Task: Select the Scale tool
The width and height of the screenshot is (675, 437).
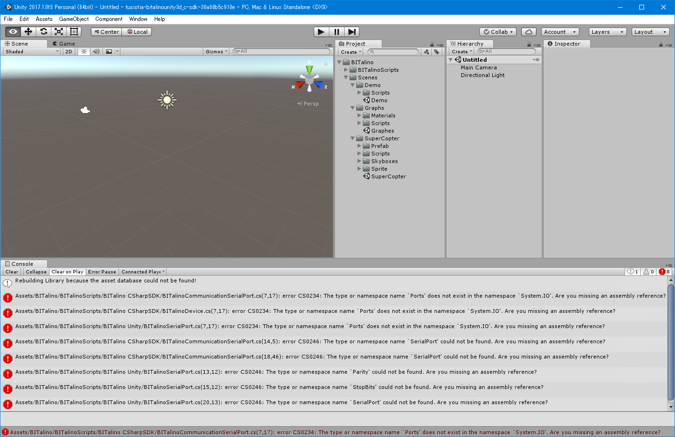Action: [x=59, y=32]
